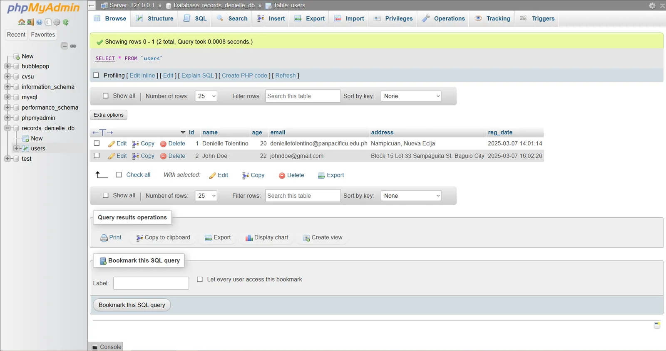This screenshot has width=666, height=351.
Task: Click red Delete icon for Denielle Tolentino
Action: (163, 144)
